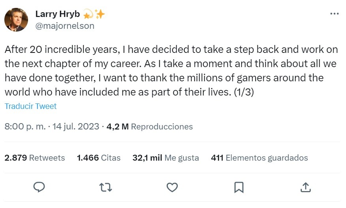
Task: Open the Larry Hryb display name link
Action: coord(57,14)
